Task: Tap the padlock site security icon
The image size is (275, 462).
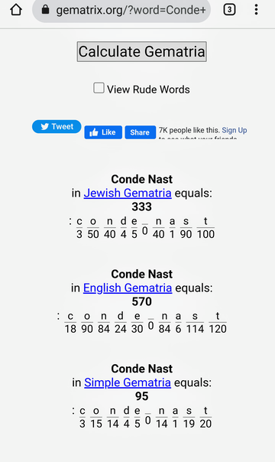Action: click(x=45, y=9)
